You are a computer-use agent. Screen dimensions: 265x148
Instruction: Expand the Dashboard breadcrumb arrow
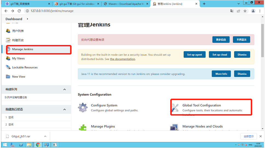(27, 19)
